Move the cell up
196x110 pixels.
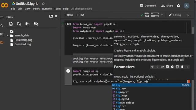coord(153,67)
